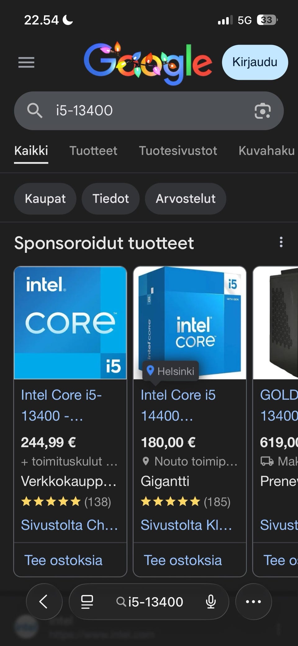Tap the Google Lens camera icon

263,111
